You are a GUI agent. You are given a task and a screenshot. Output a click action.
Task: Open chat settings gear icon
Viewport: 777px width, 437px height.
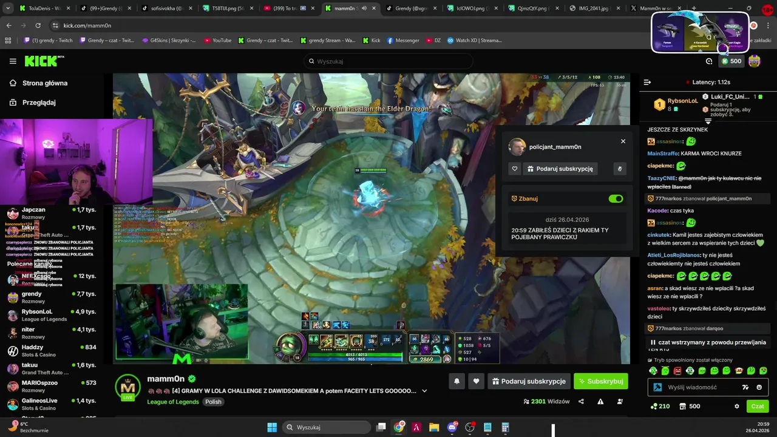(x=737, y=406)
